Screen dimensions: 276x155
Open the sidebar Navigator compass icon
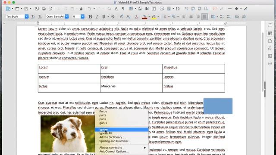[270, 64]
